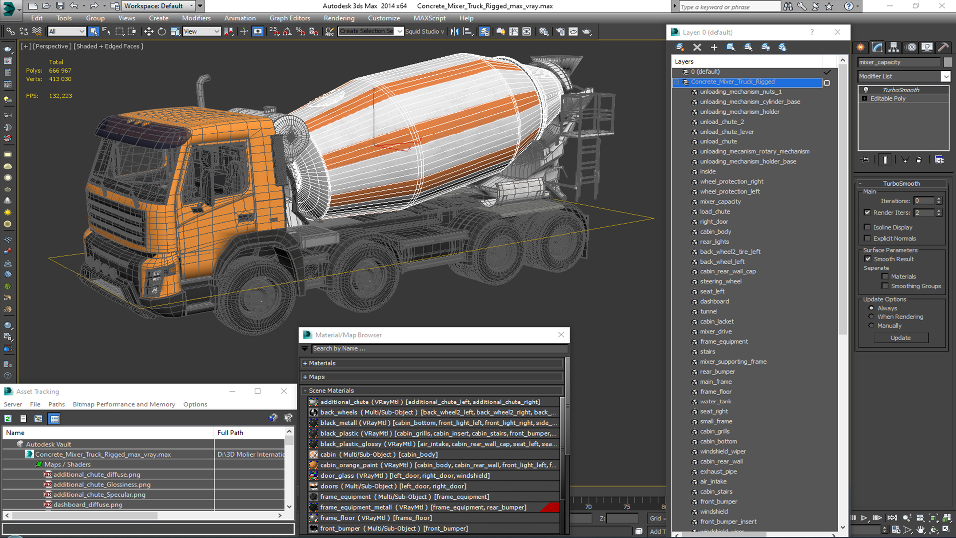Click Delete layer X icon in Layer window
The width and height of the screenshot is (956, 538).
pos(697,47)
